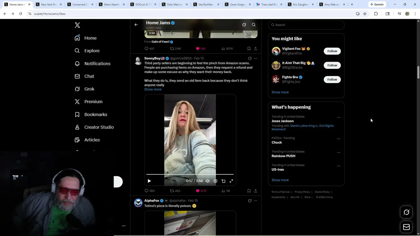Image resolution: width=420 pixels, height=236 pixels.
Task: Unlike the post with 13K likes
Action: [200, 49]
